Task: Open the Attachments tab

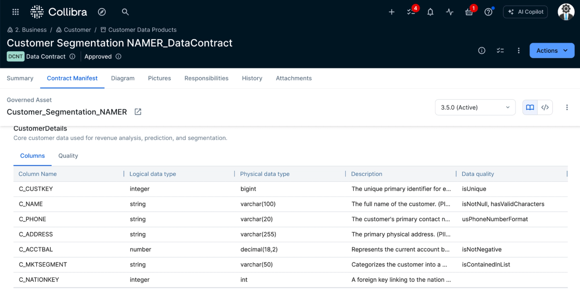Action: 294,78
